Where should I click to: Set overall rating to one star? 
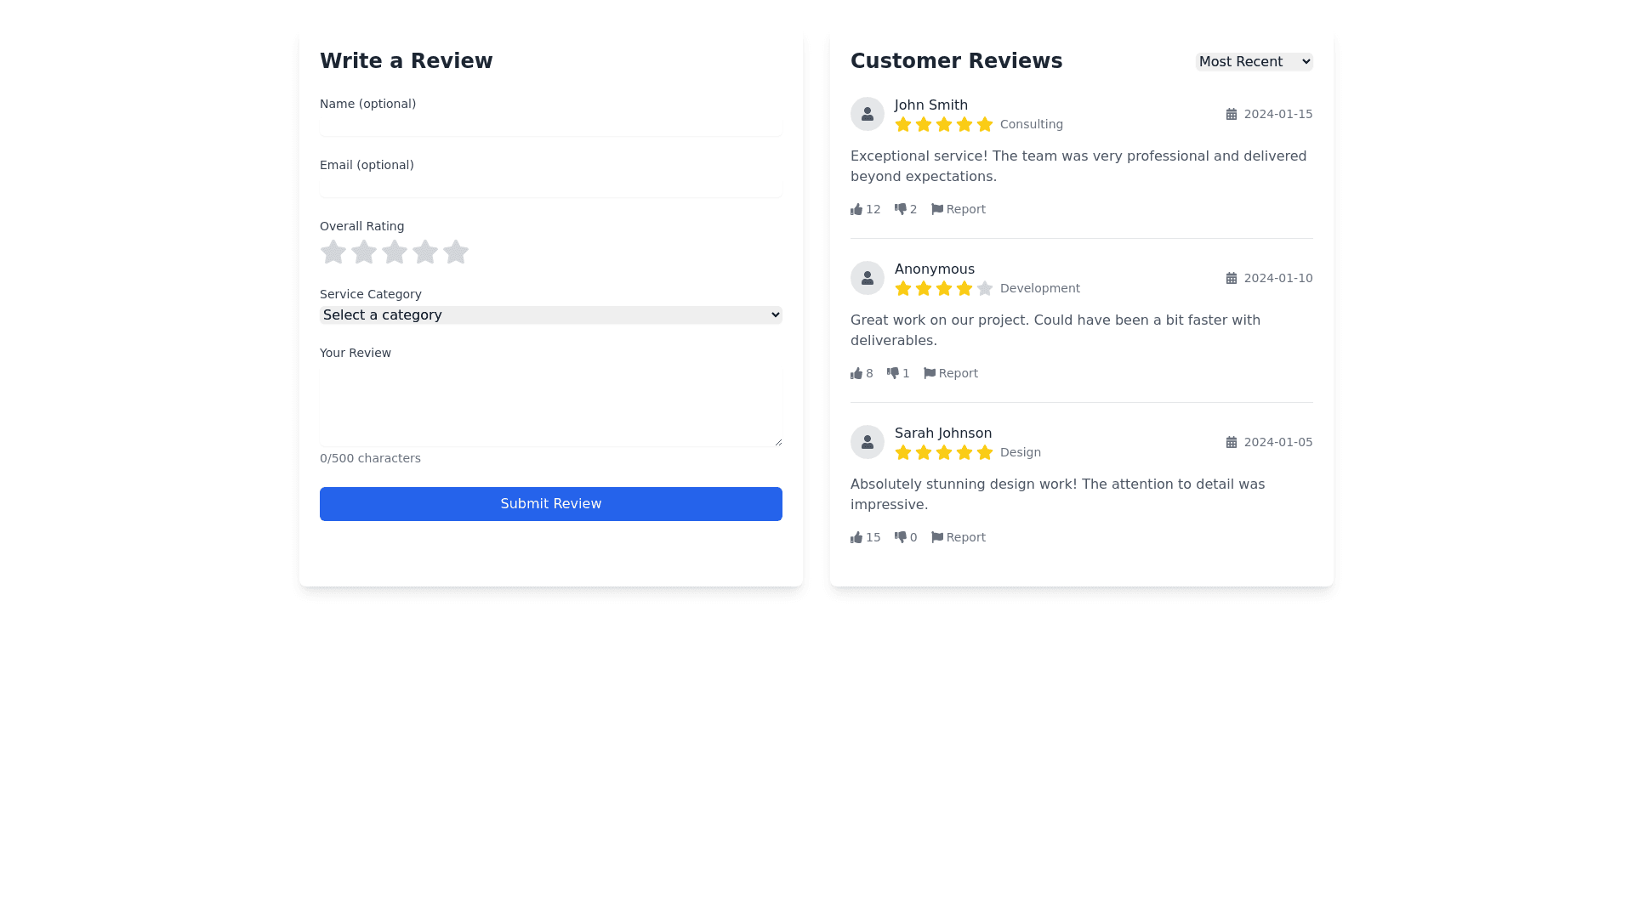333,252
